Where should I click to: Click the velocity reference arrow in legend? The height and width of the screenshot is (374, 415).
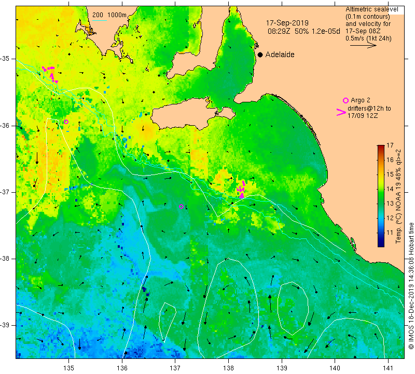click(x=363, y=45)
